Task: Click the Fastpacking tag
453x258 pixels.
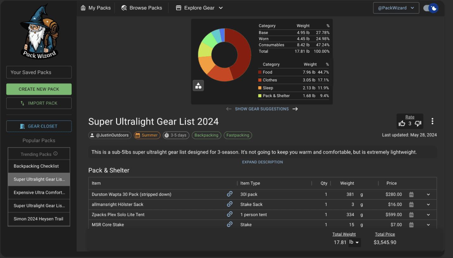Action: click(x=238, y=135)
